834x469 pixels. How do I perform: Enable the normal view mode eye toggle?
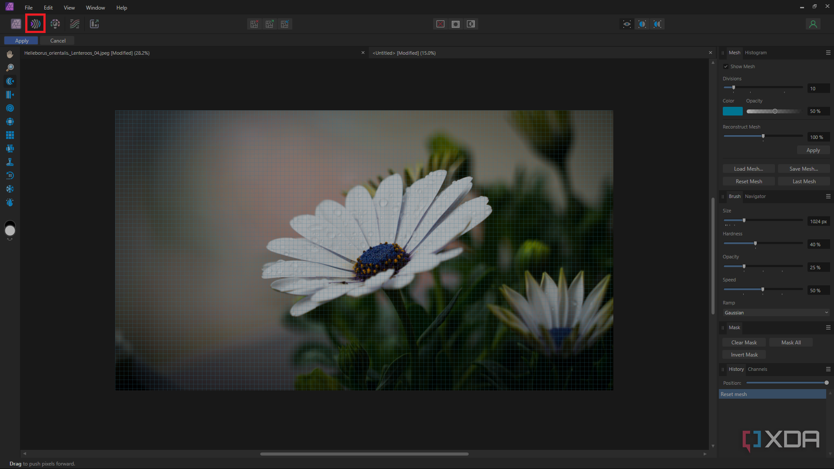point(627,24)
